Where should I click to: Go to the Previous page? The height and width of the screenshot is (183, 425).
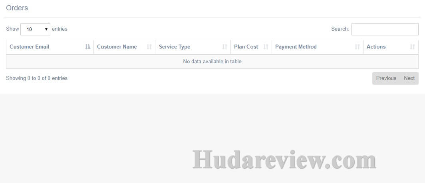coord(386,78)
